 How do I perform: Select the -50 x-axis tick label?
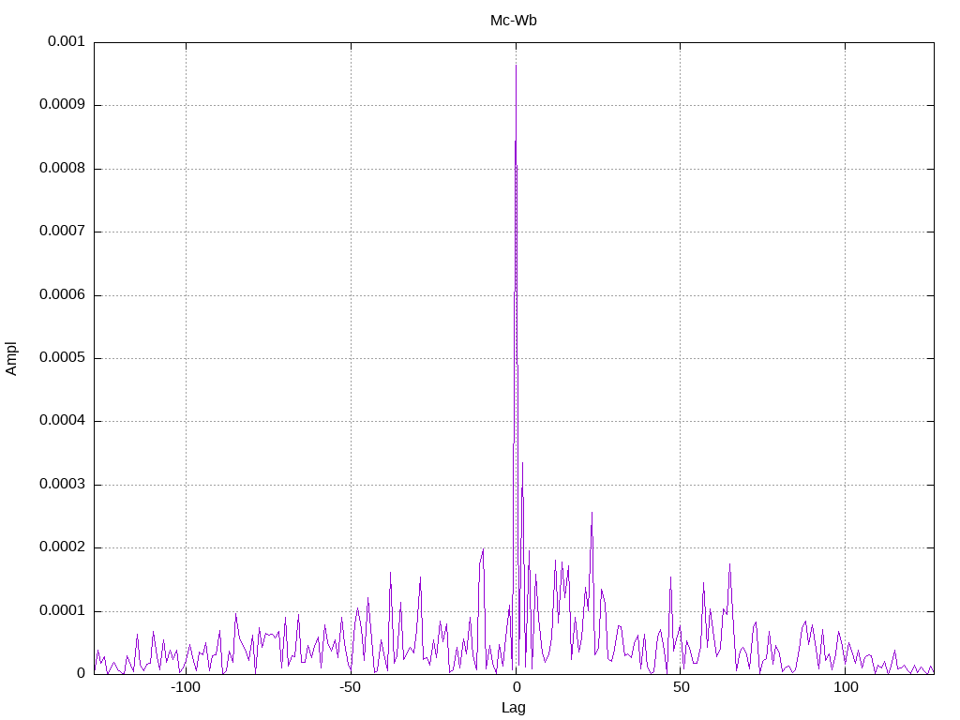(351, 687)
